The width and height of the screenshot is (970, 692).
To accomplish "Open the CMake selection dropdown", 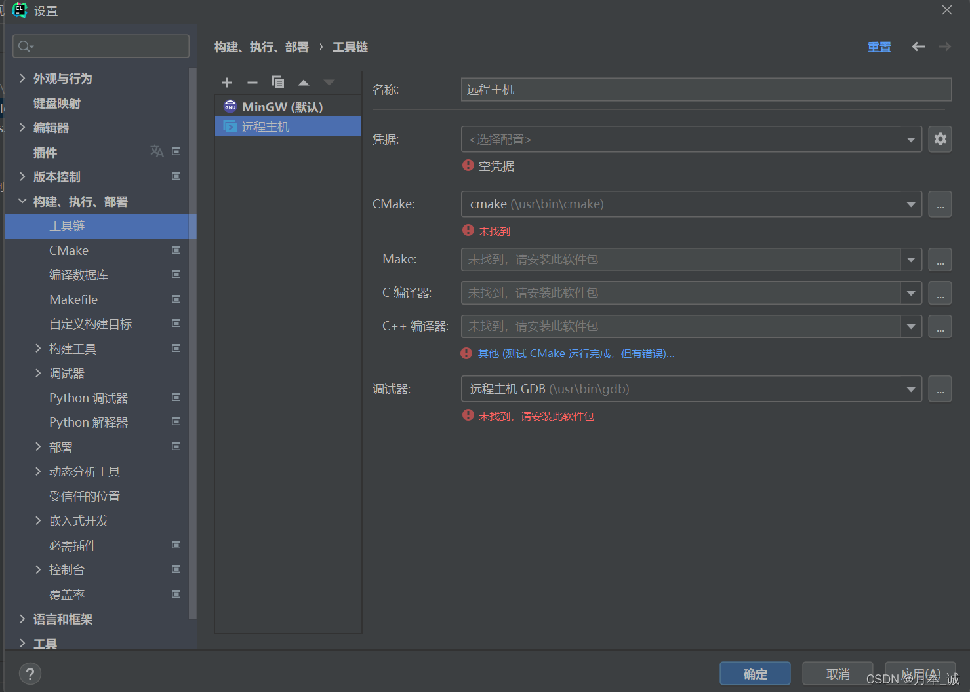I will point(692,204).
